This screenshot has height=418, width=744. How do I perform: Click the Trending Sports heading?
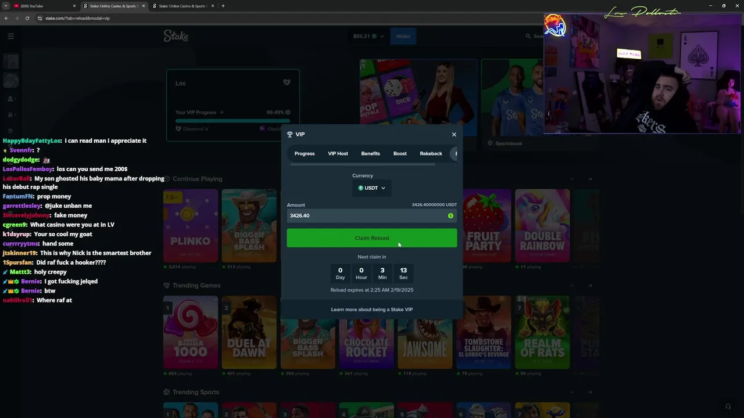coord(196,392)
